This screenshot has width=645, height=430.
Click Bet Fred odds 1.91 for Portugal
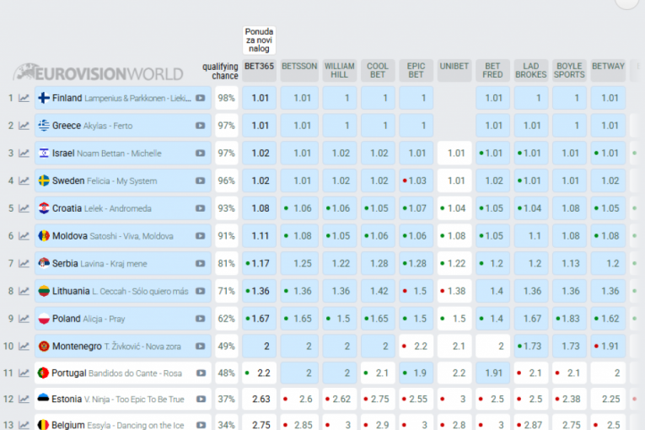tap(492, 373)
